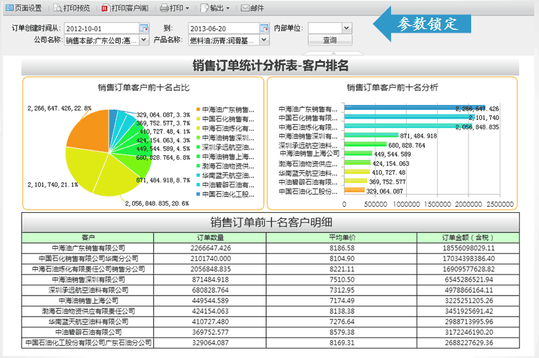Click bar for 中海油广东销售有 2,266,647.426
The image size is (539, 358).
point(415,107)
